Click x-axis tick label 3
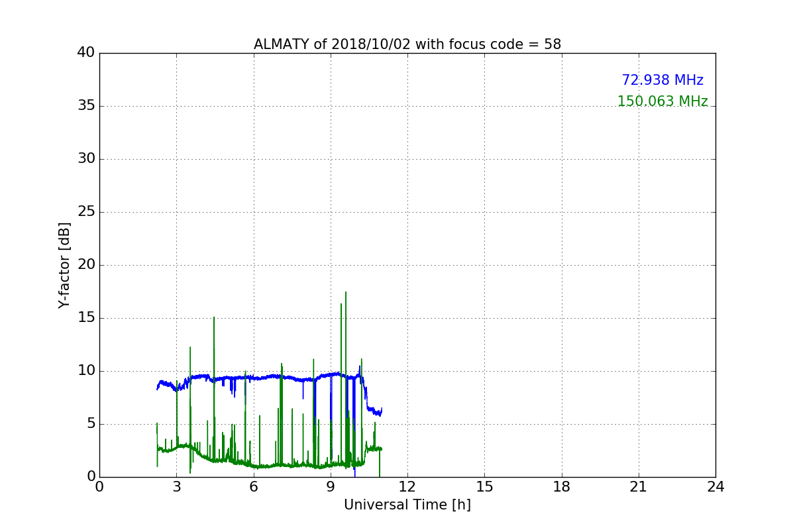The height and width of the screenshot is (530, 795). coord(176,487)
